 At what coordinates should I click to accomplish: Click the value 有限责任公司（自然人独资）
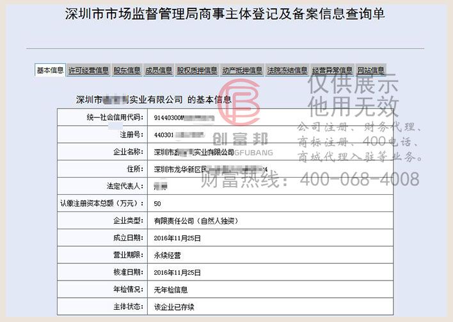(x=196, y=221)
